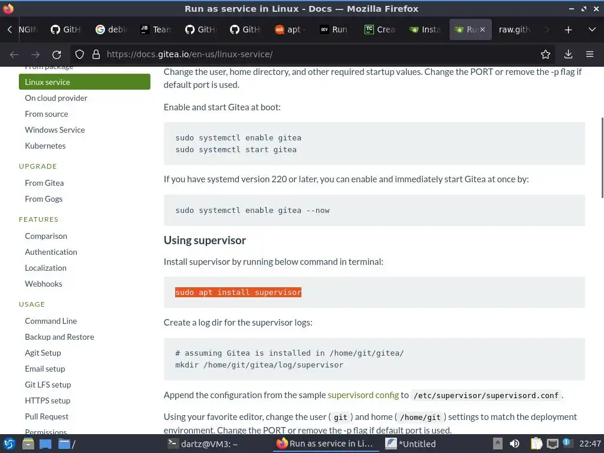Reload the Gitea docs page

tap(57, 54)
